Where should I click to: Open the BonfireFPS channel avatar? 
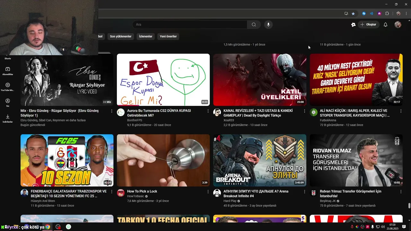121,112
